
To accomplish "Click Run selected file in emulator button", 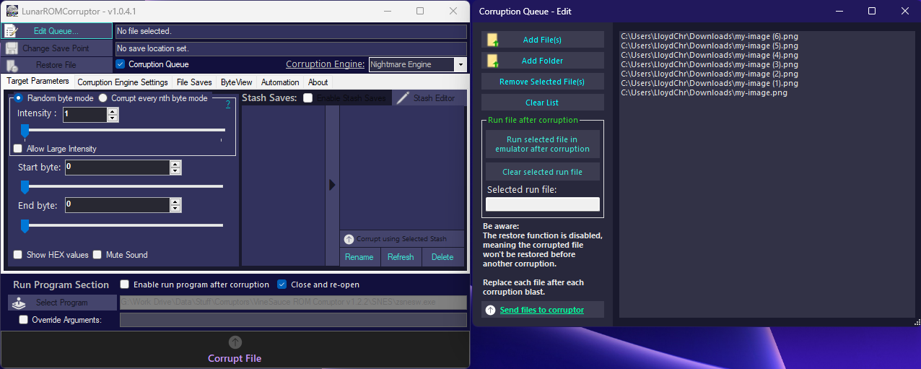I will pyautogui.click(x=543, y=144).
